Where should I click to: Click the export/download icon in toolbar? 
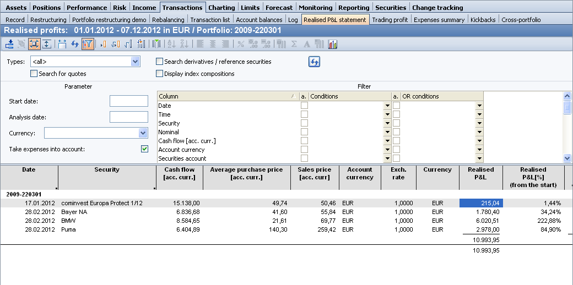coord(9,45)
